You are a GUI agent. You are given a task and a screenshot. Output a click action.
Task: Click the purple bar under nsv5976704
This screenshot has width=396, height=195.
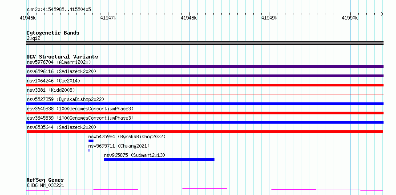[x=205, y=66]
